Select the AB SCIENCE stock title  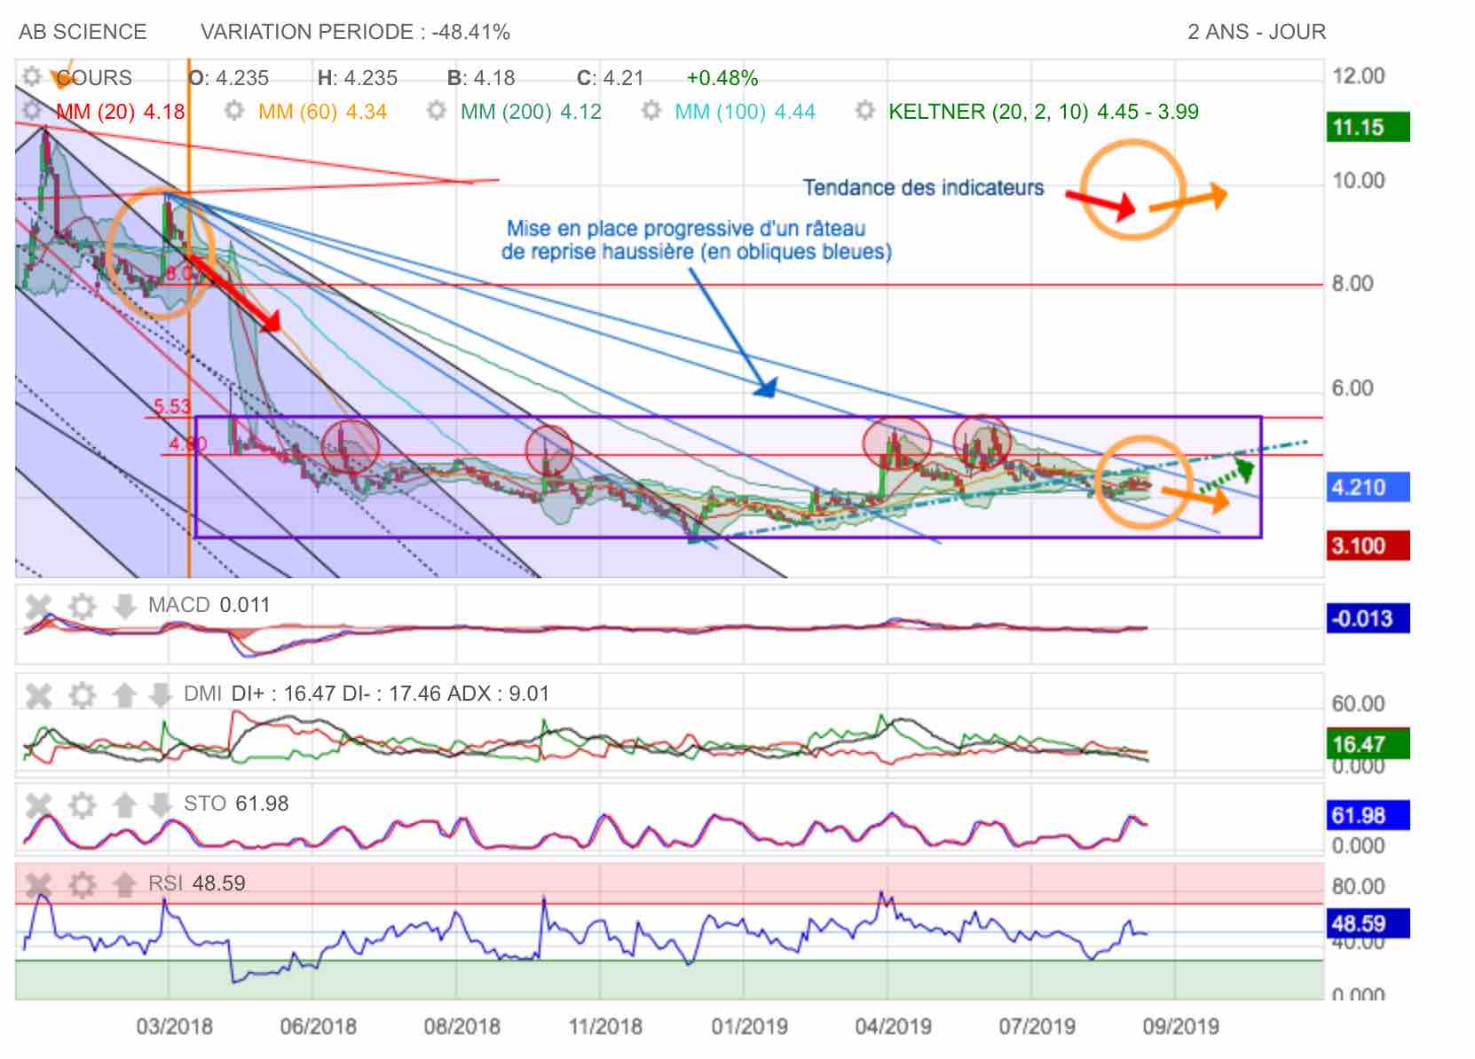click(x=83, y=32)
